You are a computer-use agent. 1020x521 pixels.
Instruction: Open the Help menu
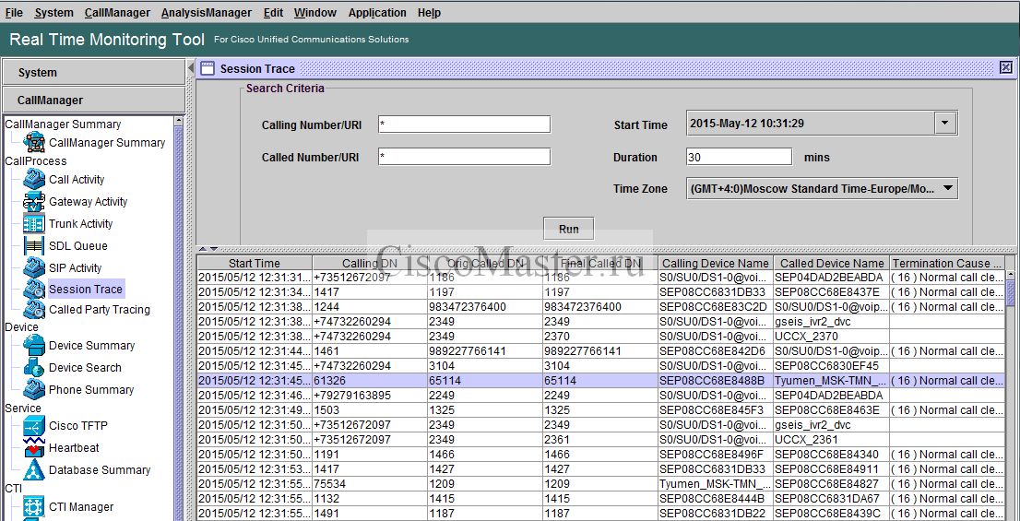click(x=429, y=12)
